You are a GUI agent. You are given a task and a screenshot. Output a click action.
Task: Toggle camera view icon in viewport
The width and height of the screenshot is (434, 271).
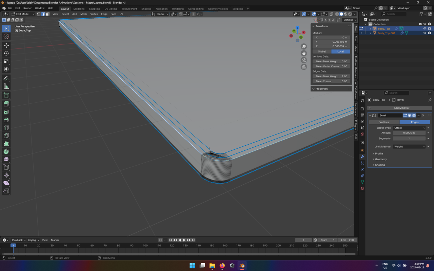pyautogui.click(x=304, y=60)
